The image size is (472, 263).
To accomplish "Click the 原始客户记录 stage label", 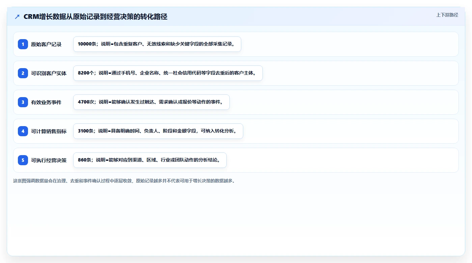I will [46, 44].
